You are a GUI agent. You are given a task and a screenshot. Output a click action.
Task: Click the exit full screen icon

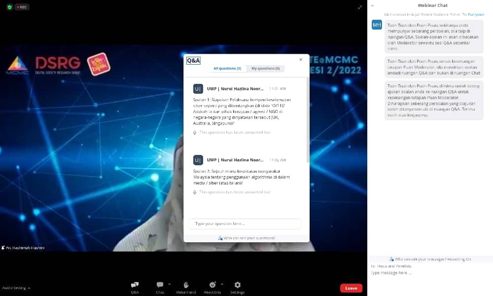(x=360, y=7)
